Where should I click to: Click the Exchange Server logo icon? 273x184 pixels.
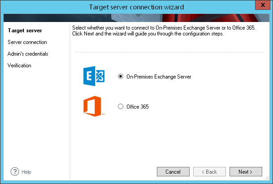click(x=94, y=76)
